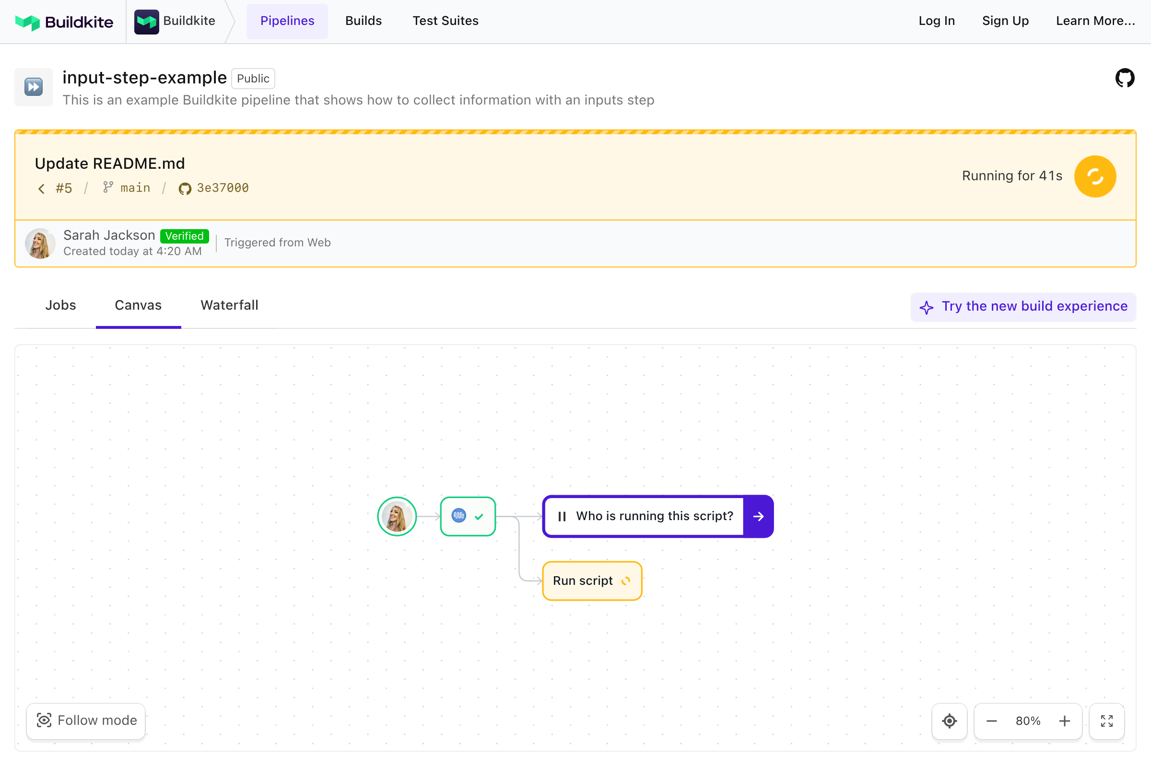Center canvas with the crosshair icon
Screen dimensions: 1151x767
pos(949,721)
